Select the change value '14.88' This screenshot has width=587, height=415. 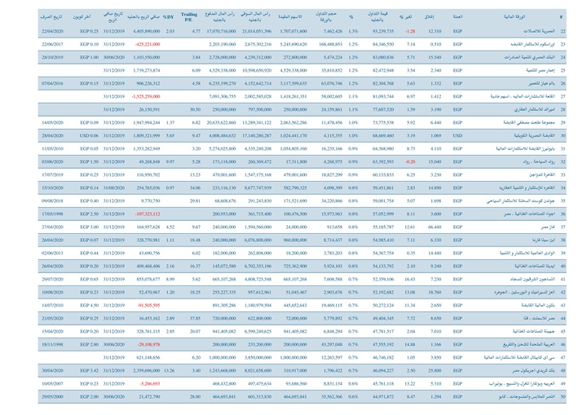coord(410,345)
